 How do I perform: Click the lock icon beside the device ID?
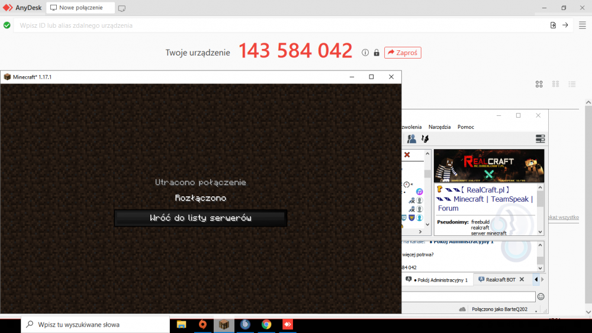[x=377, y=53]
